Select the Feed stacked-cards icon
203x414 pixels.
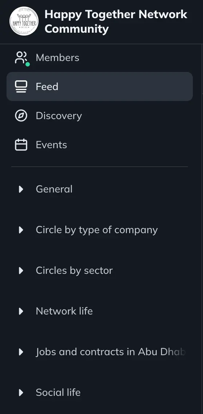tap(21, 86)
